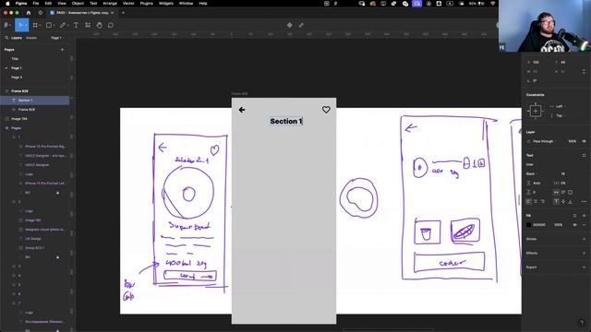The width and height of the screenshot is (591, 332).
Task: Open the Resources components tool
Action: 88,25
